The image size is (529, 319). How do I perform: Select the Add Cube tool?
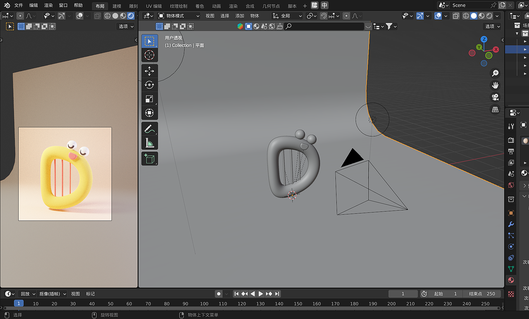pos(150,159)
